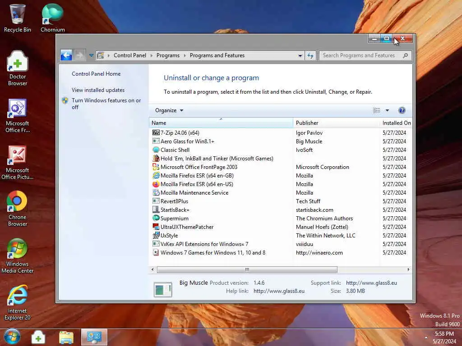
Task: Click the change view icon
Action: [377, 110]
